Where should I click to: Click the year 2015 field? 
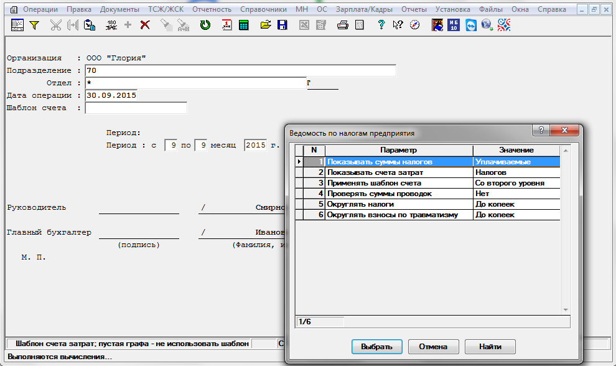(255, 145)
